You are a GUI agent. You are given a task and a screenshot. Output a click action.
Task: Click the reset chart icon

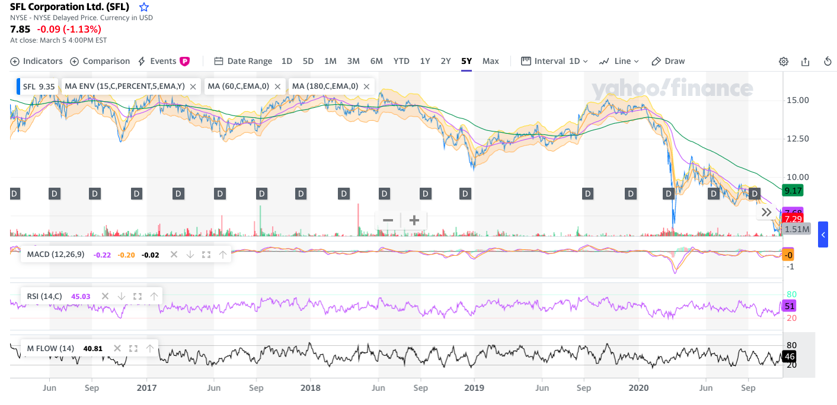[x=828, y=62]
